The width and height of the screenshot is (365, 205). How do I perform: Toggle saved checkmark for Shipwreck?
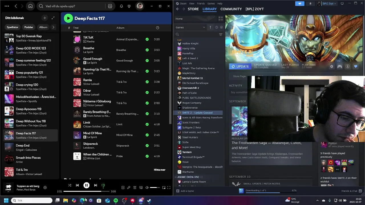[147, 146]
